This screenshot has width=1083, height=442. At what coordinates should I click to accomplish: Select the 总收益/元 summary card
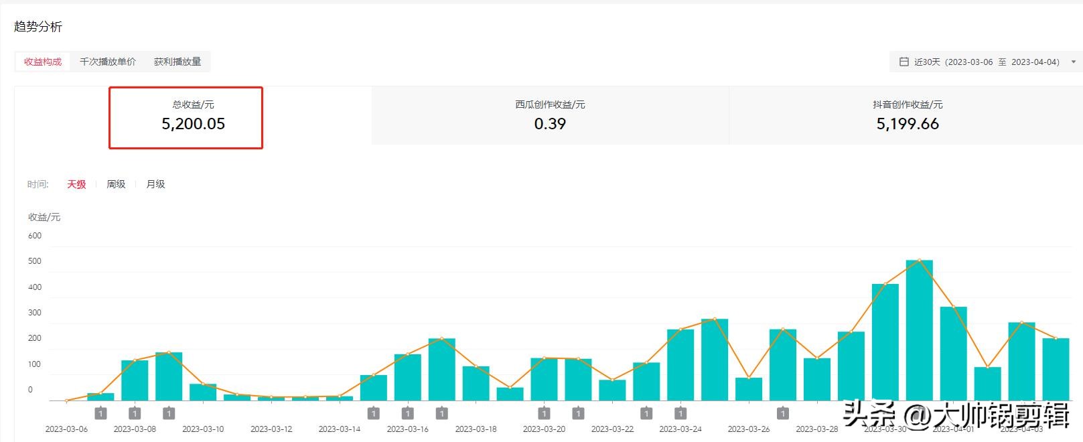194,115
